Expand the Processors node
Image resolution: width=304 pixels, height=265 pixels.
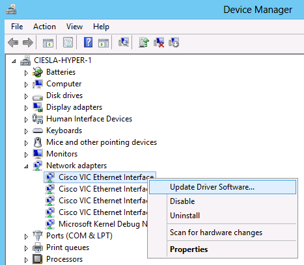click(26, 260)
